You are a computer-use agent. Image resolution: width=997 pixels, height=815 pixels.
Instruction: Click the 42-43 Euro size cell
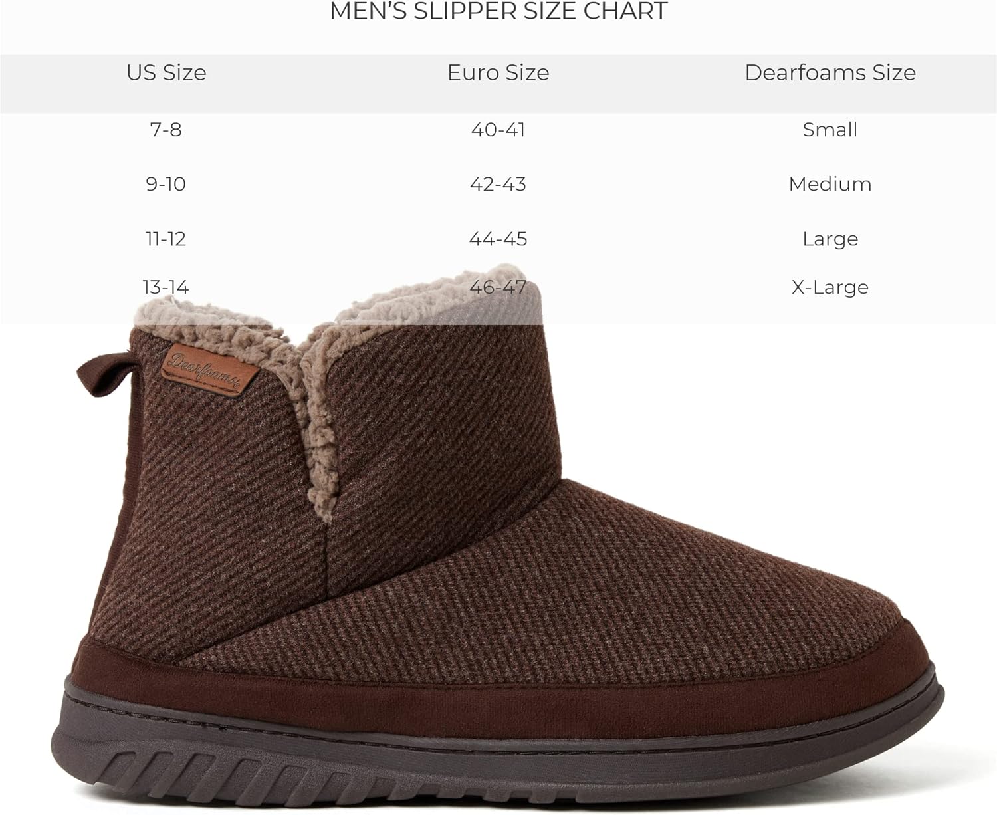pos(498,184)
